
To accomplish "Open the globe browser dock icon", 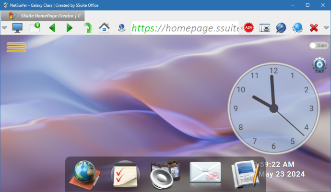I will point(85,175).
